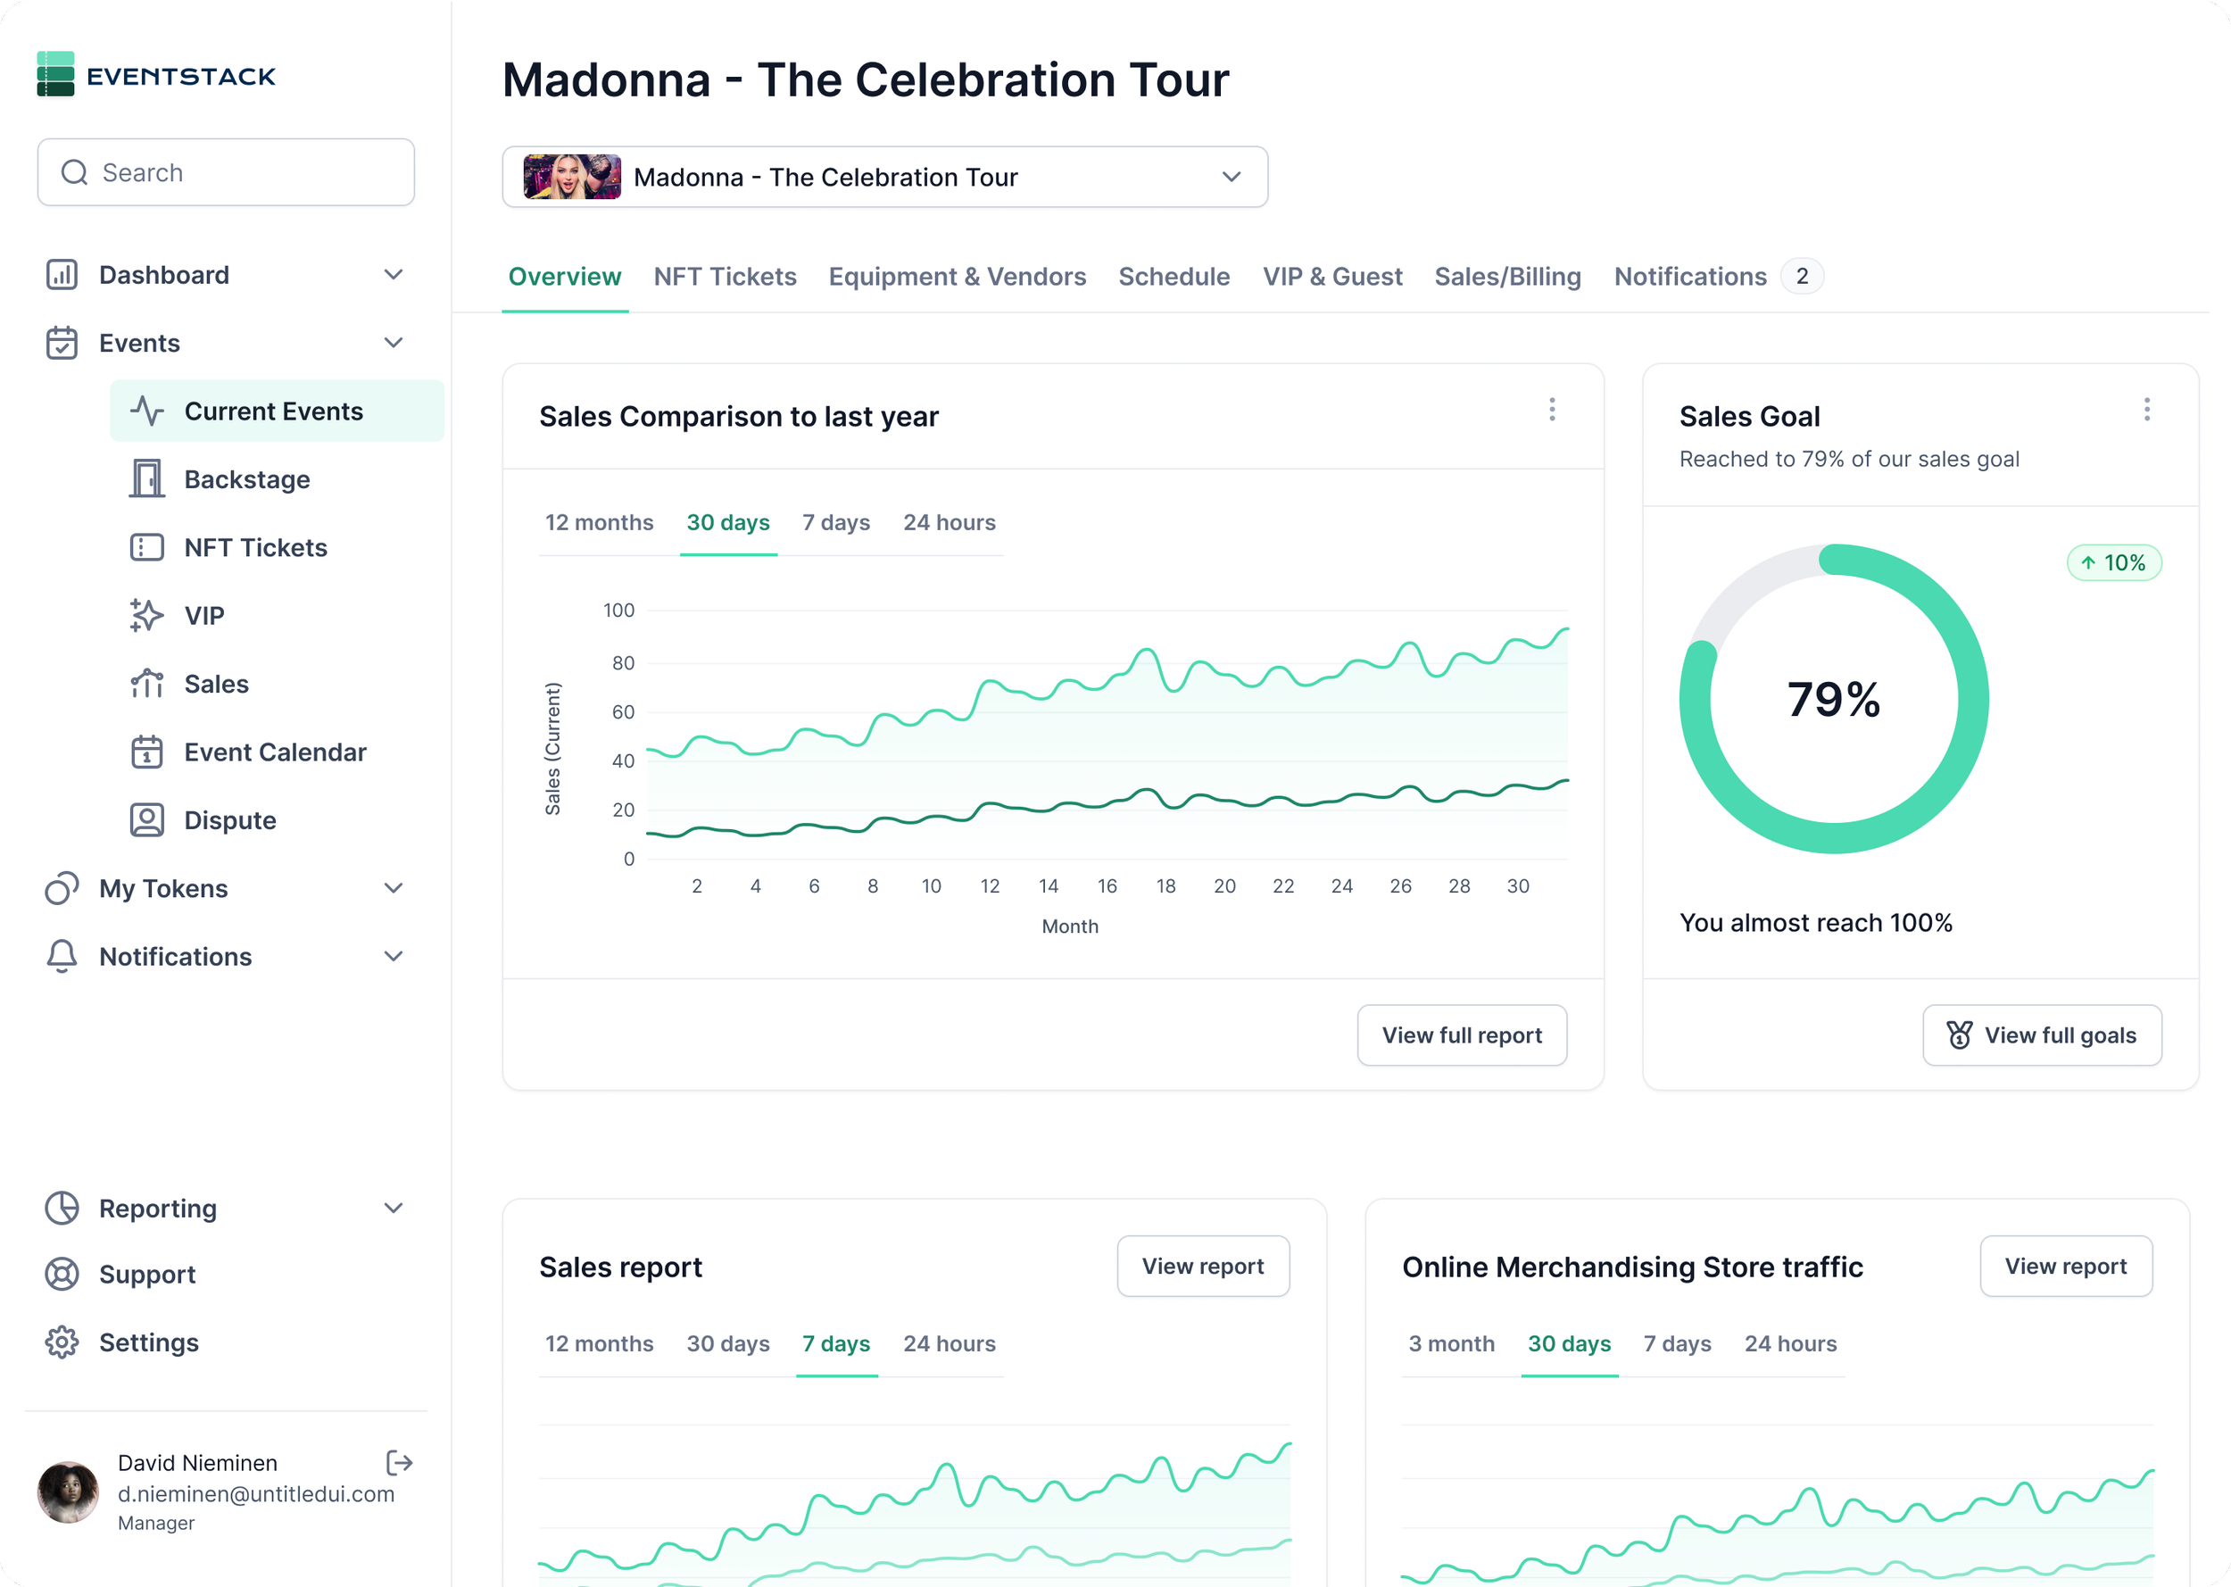Click the Events calendar-check icon
This screenshot has height=1587, width=2231.
(62, 343)
